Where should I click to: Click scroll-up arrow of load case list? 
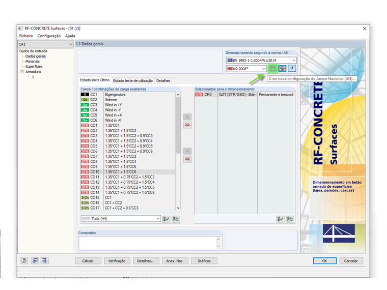(178, 95)
